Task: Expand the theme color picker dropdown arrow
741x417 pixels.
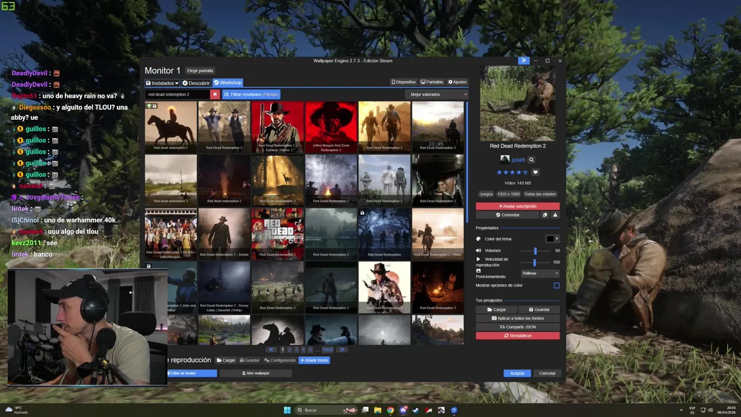Action: point(557,239)
